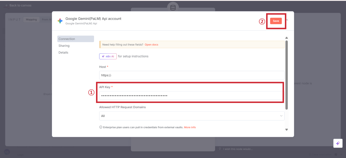This screenshot has height=158, width=346.
Task: Click the scrollbar up arrow in the dialog
Action: click(286, 38)
